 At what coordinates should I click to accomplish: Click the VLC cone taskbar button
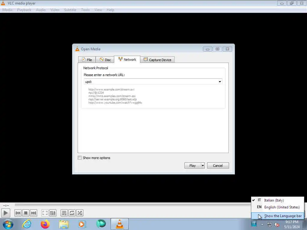pos(120,224)
